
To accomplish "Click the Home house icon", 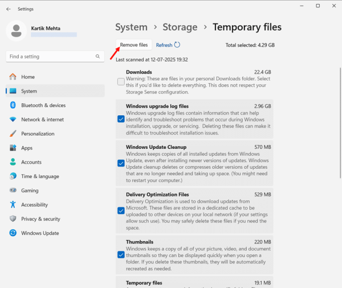I will [x=13, y=77].
